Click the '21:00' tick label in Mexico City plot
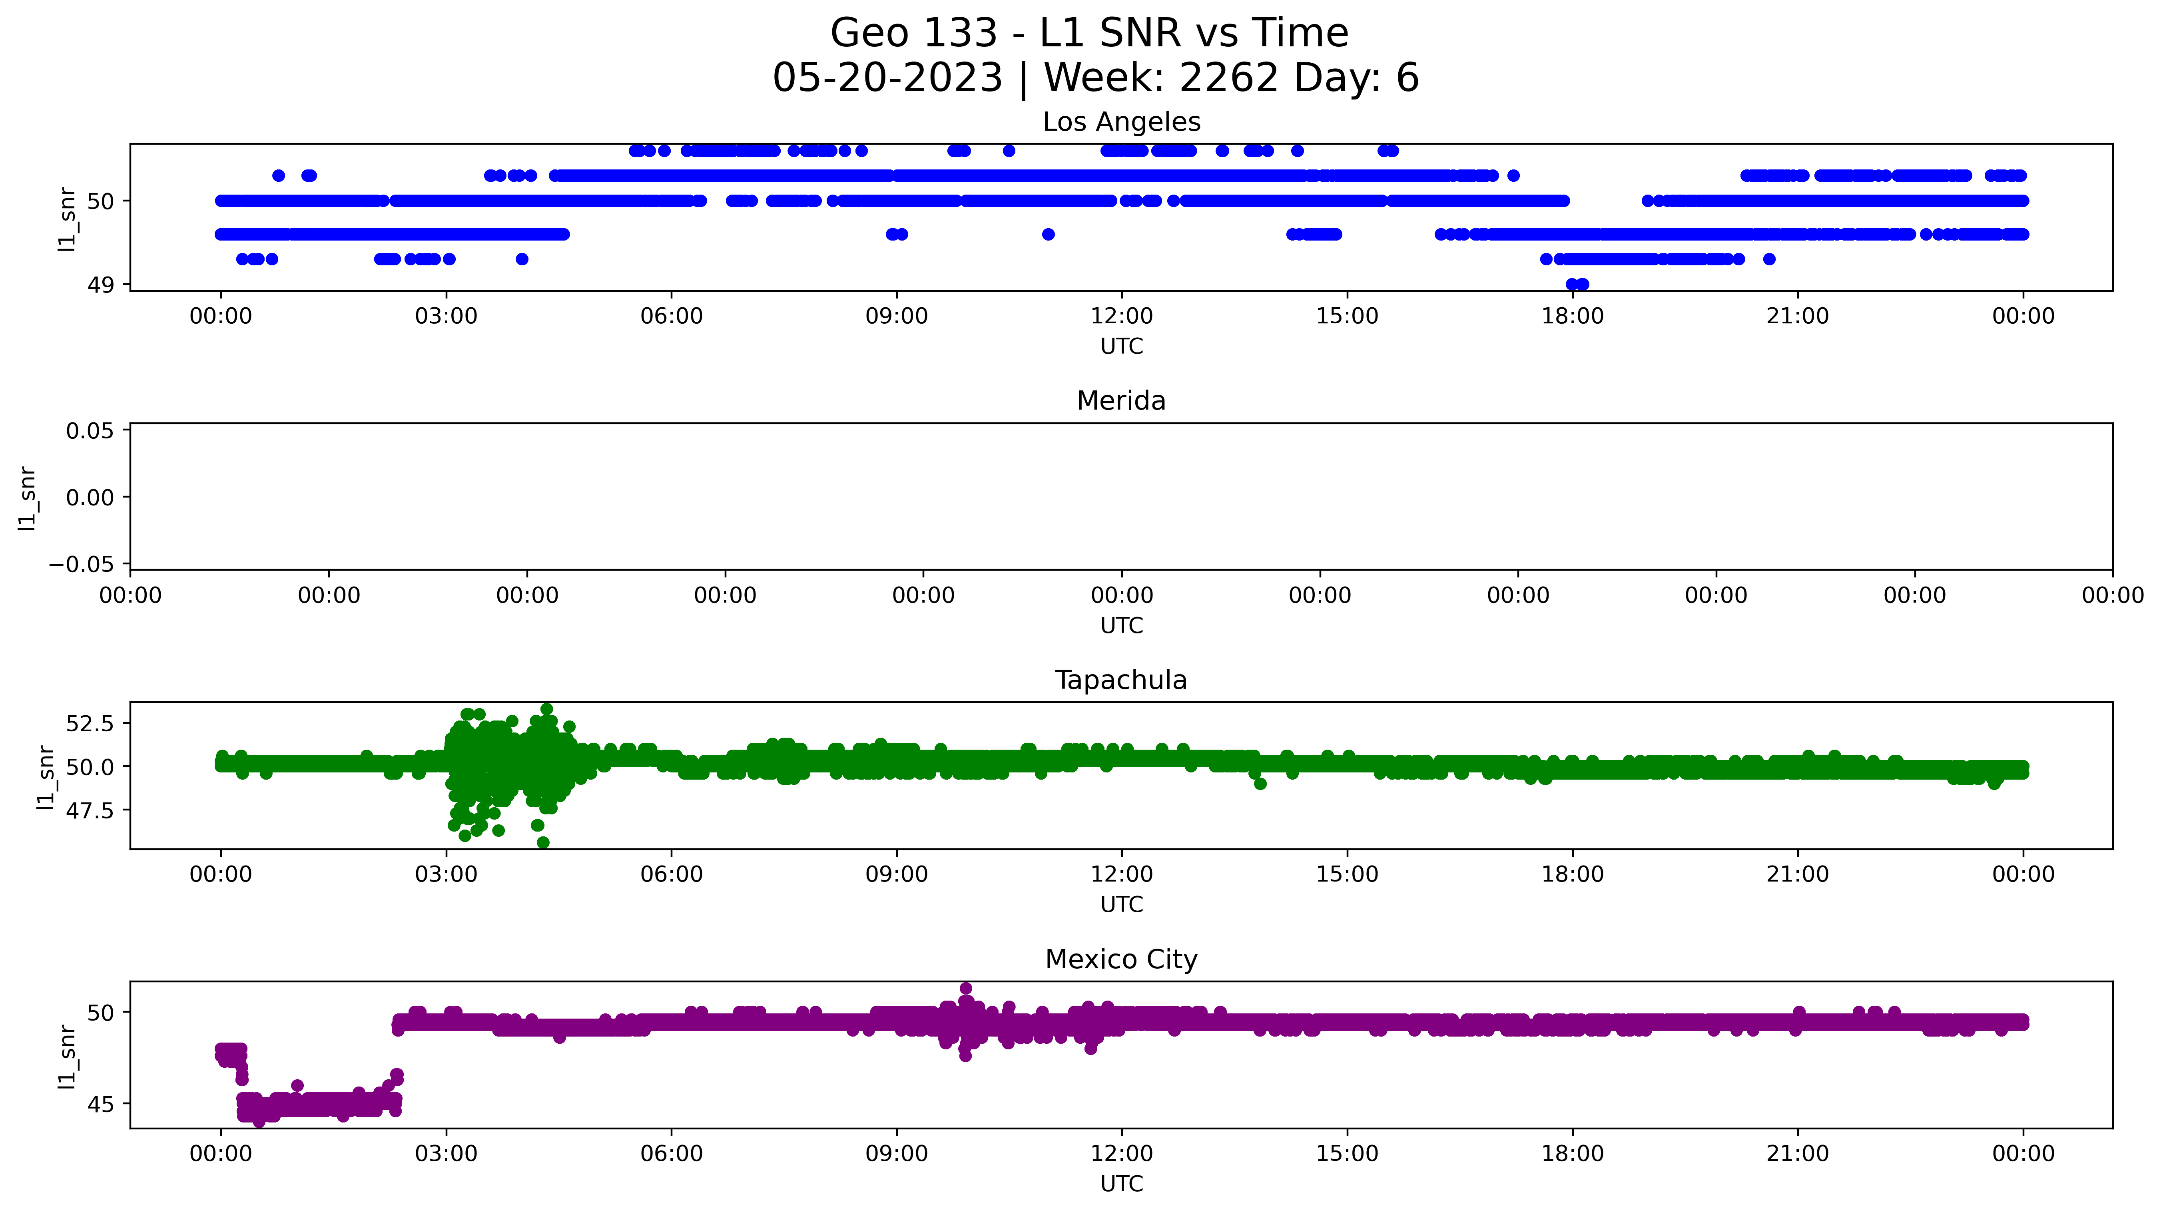2161x1212 pixels. click(1798, 1154)
